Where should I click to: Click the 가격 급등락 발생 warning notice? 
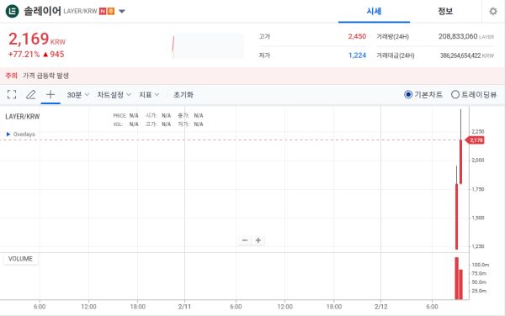pos(45,76)
